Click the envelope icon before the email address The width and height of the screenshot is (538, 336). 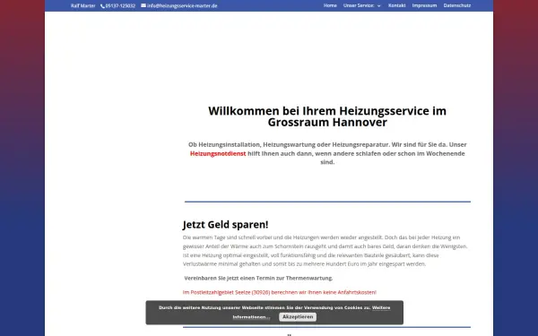point(143,5)
